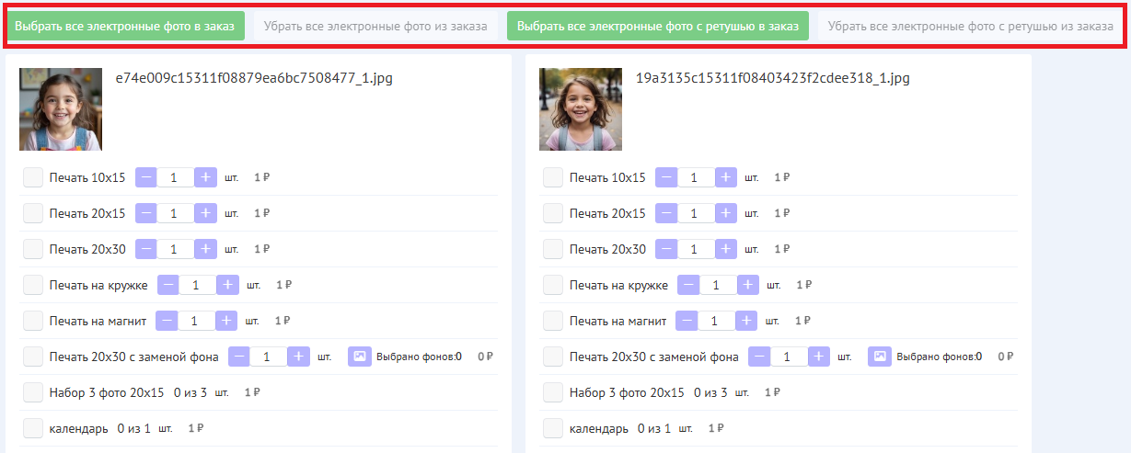Check Печать 10х15 for the first photo
1131x453 pixels.
pos(33,177)
